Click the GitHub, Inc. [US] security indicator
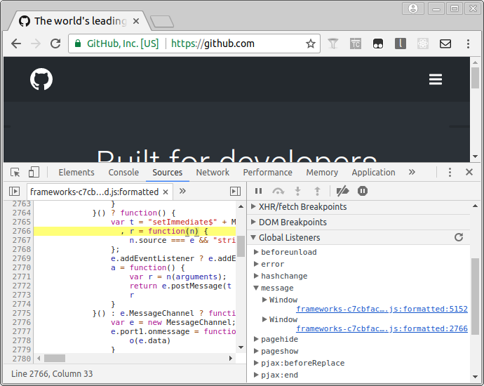Viewport: 484px width, 386px height. [x=116, y=44]
